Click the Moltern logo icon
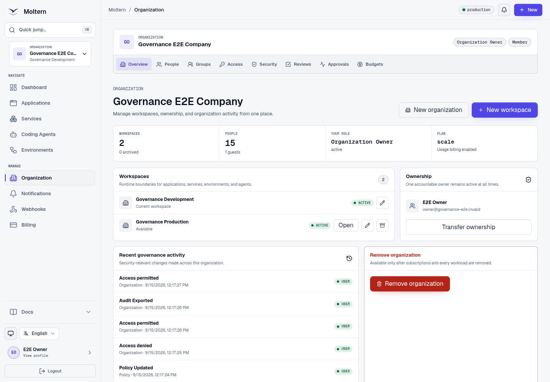The image size is (550, 382). [x=13, y=11]
